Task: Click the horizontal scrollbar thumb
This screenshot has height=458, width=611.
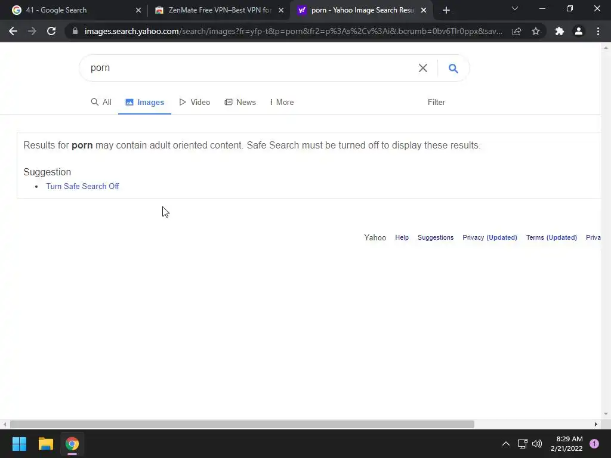Action: pyautogui.click(x=242, y=424)
